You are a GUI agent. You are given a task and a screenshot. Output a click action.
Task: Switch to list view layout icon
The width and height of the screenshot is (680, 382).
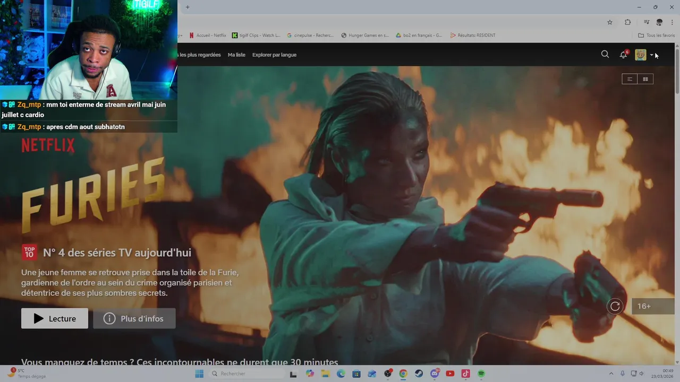pyautogui.click(x=630, y=79)
